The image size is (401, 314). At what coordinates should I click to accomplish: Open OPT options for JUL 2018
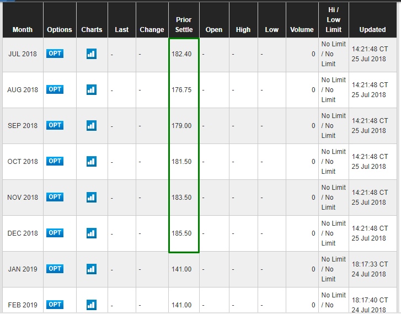(x=55, y=54)
